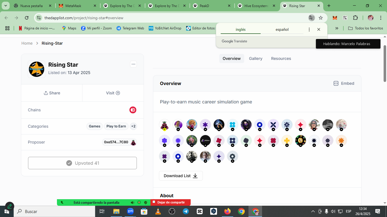Screen dimensions: 387x217
Task: Expand the bookmarks overflow chevron
Action: (x=337, y=28)
